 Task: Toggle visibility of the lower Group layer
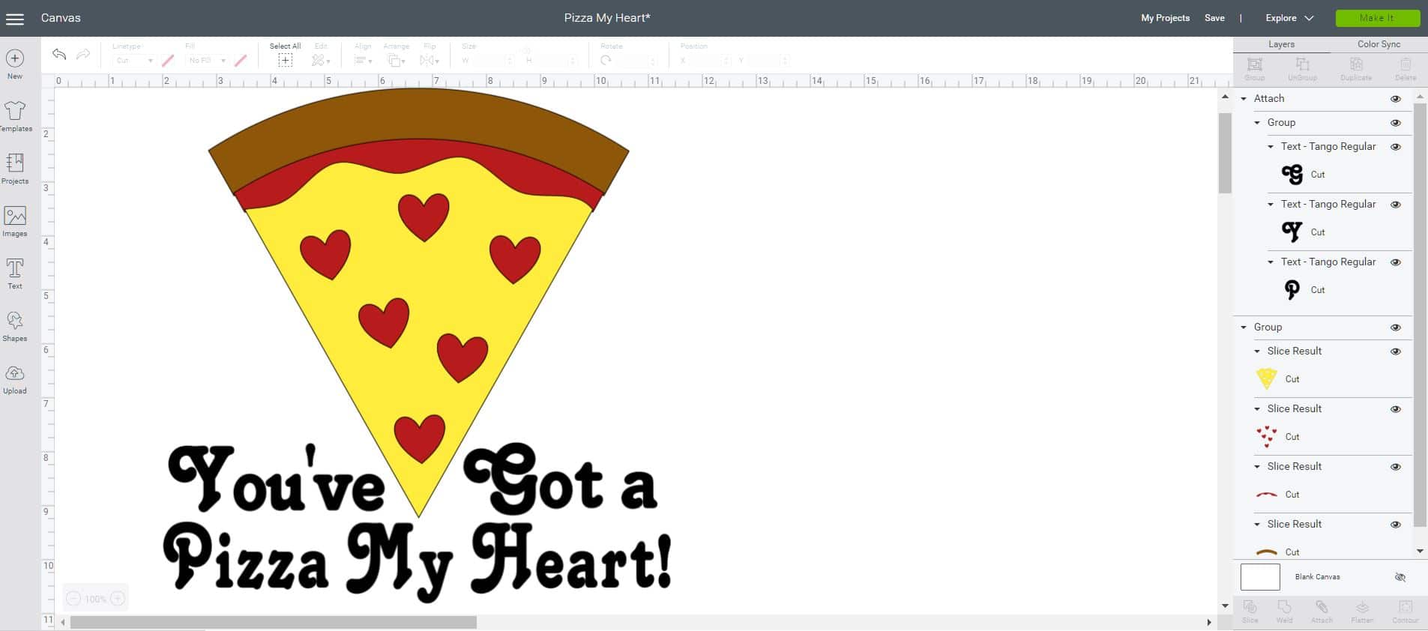click(1396, 327)
